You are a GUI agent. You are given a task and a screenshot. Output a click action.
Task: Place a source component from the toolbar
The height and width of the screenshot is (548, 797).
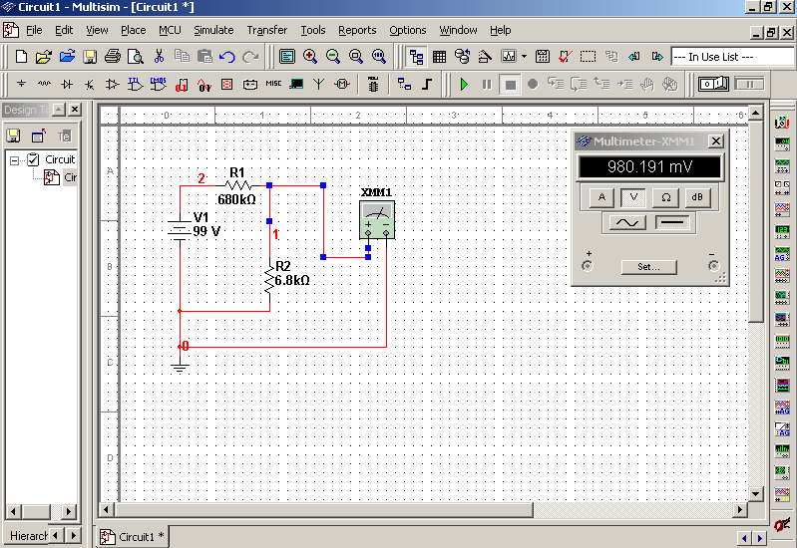[21, 84]
